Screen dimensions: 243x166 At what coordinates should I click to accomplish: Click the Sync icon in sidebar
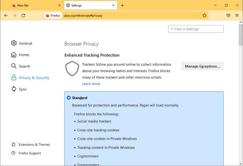coord(14,89)
